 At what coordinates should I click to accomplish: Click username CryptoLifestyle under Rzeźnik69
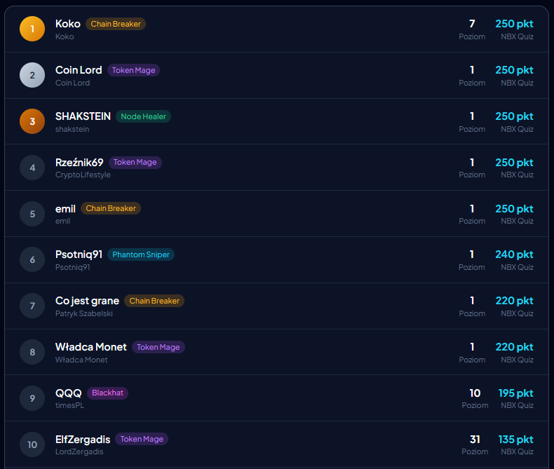tap(83, 175)
